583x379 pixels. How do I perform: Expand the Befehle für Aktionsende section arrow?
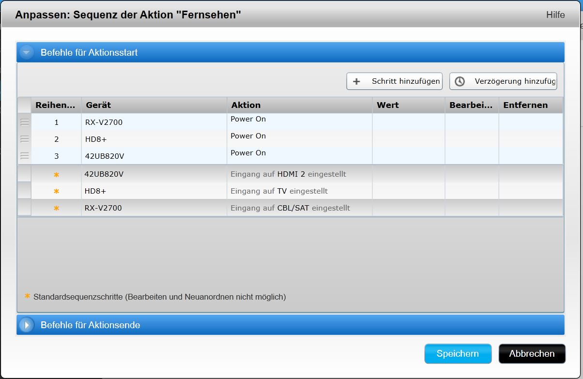click(27, 325)
